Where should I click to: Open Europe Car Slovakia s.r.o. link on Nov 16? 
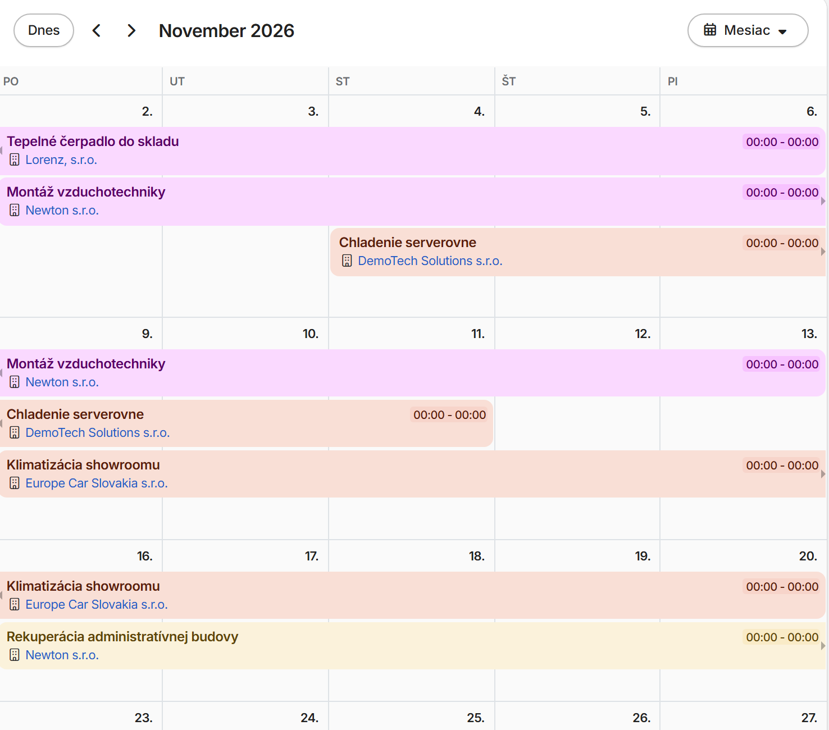click(x=97, y=605)
